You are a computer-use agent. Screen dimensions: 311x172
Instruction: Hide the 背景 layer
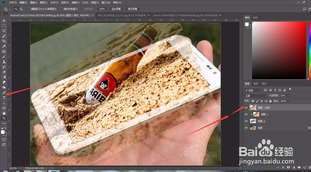pos(246,128)
